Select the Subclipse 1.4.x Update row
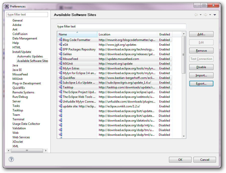This screenshot has height=173, width=226. (115, 82)
